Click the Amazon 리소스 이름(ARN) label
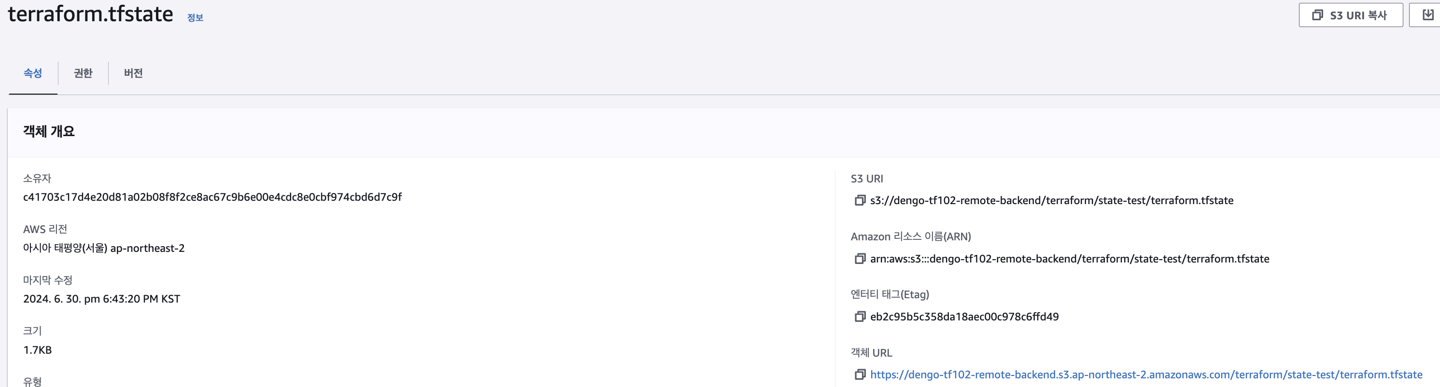Screen dimensions: 1440x387 point(911,237)
